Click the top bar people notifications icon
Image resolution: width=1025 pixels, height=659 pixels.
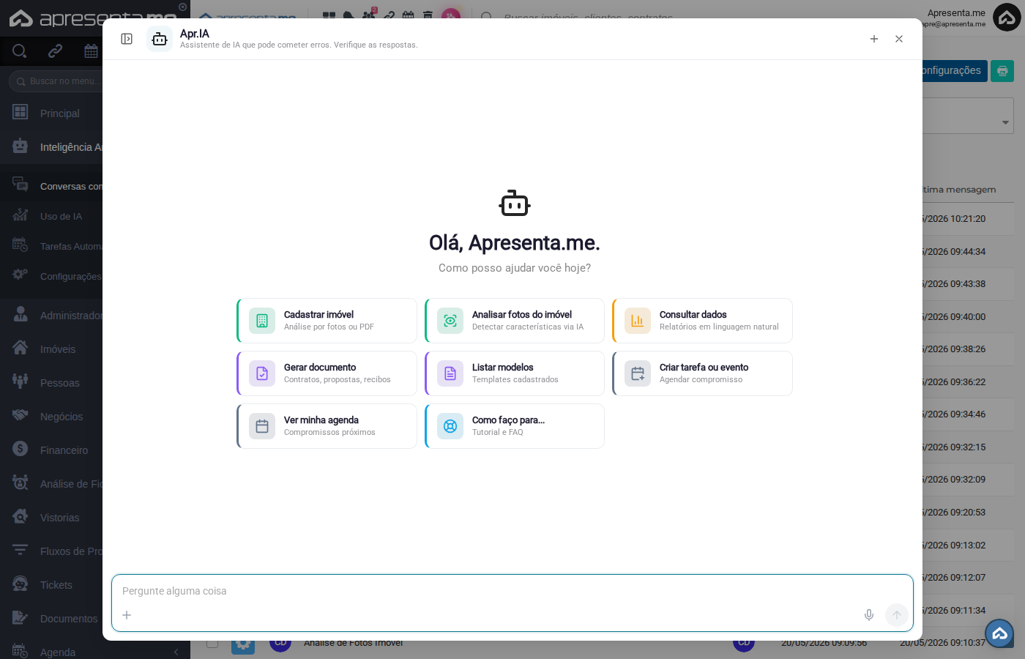pos(369,15)
